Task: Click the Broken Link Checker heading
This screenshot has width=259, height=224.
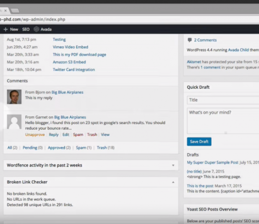Action: pos(27,182)
